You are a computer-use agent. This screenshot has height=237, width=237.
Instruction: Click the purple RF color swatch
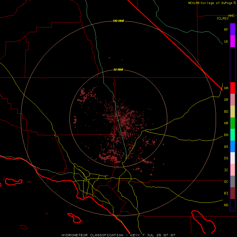tap(233, 29)
